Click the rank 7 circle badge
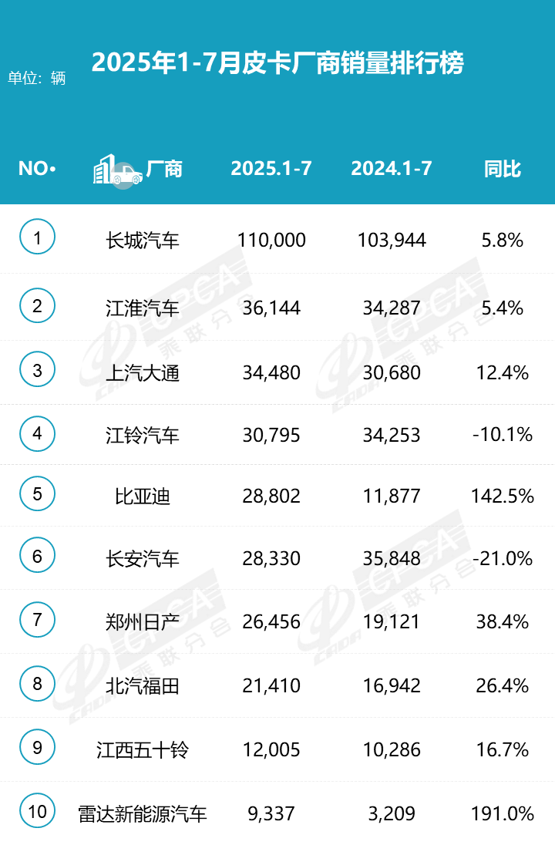 (x=38, y=620)
